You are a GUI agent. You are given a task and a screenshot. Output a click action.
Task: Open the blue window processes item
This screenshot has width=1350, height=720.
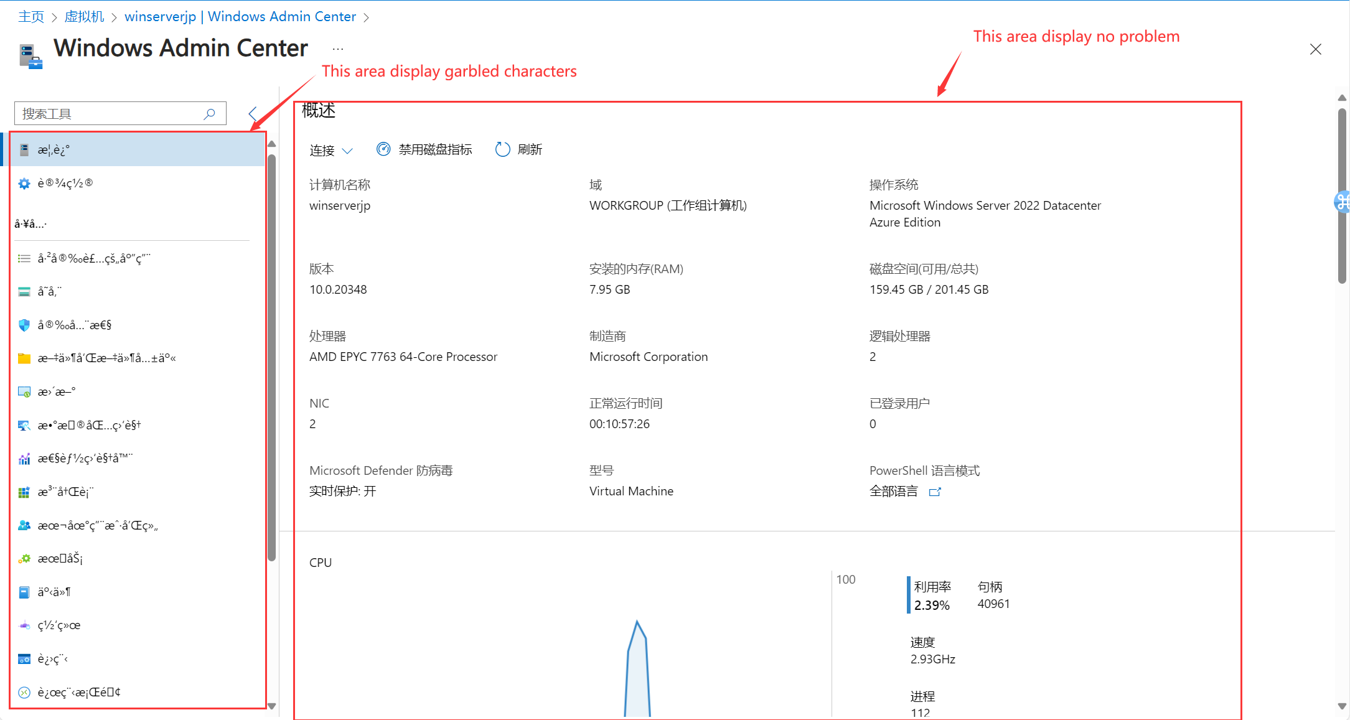(x=134, y=658)
